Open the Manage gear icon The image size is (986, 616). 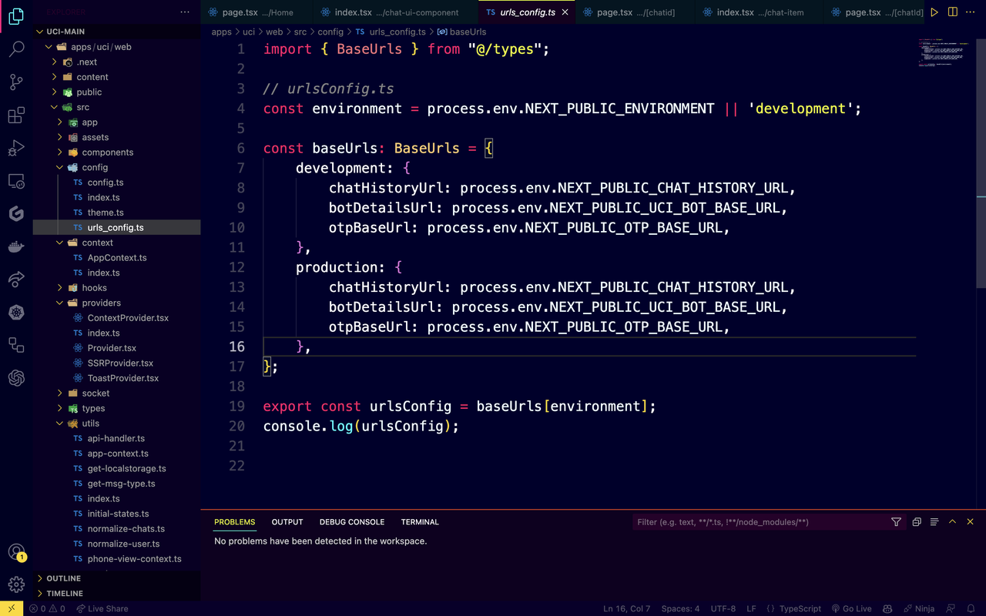click(16, 585)
